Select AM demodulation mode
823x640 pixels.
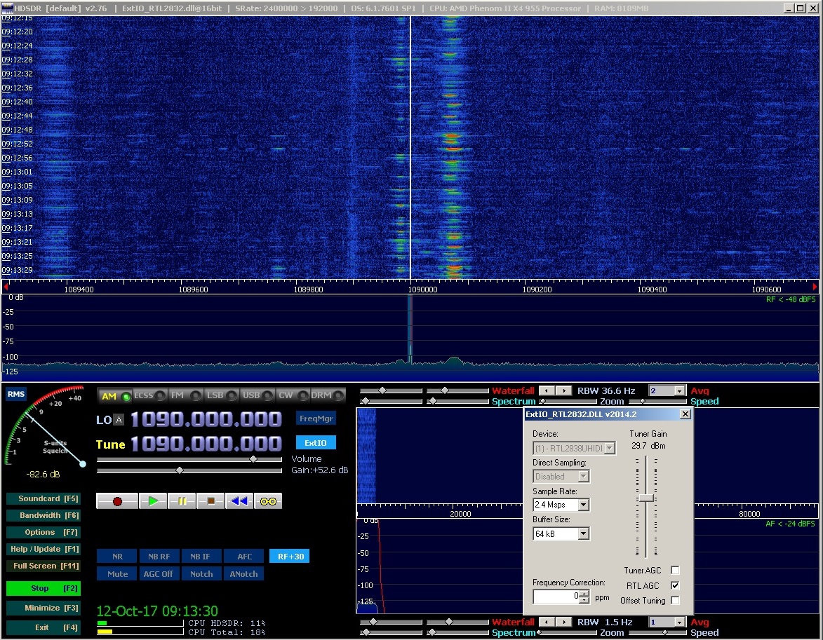click(x=116, y=395)
